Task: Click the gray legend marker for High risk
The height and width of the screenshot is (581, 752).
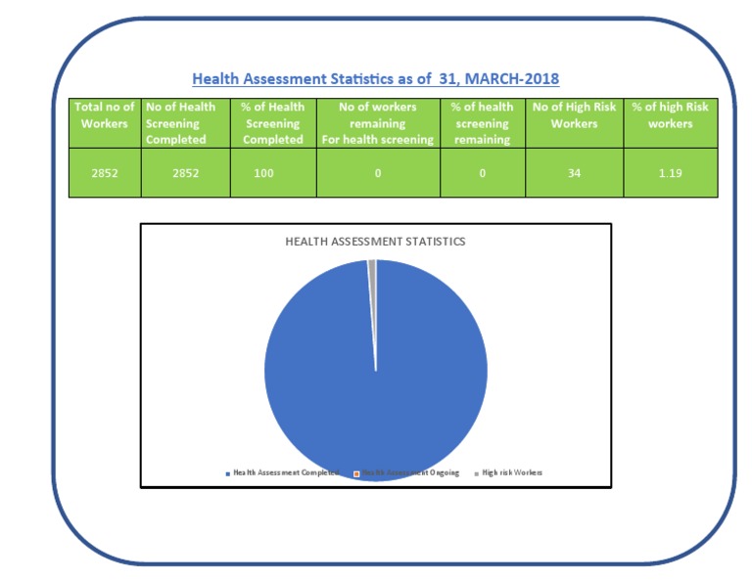Action: point(477,473)
